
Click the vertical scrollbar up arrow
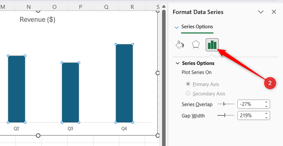164,6
